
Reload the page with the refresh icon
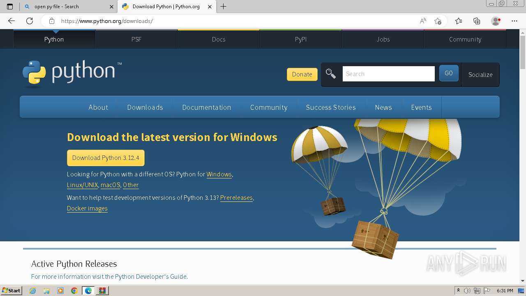pos(30,21)
